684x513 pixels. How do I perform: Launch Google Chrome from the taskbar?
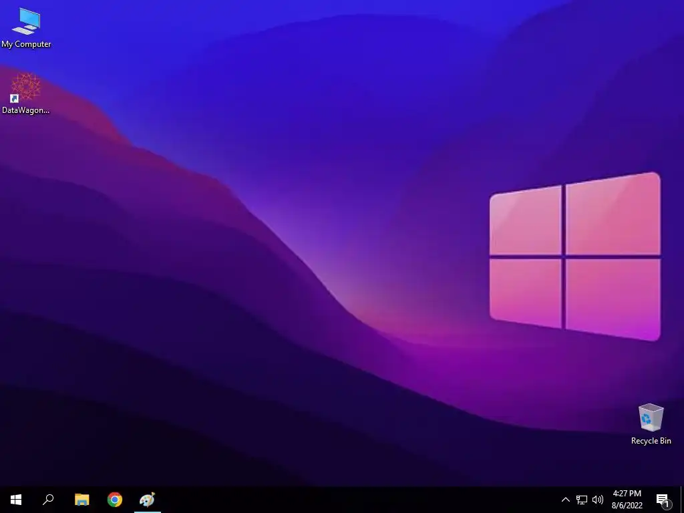click(115, 500)
